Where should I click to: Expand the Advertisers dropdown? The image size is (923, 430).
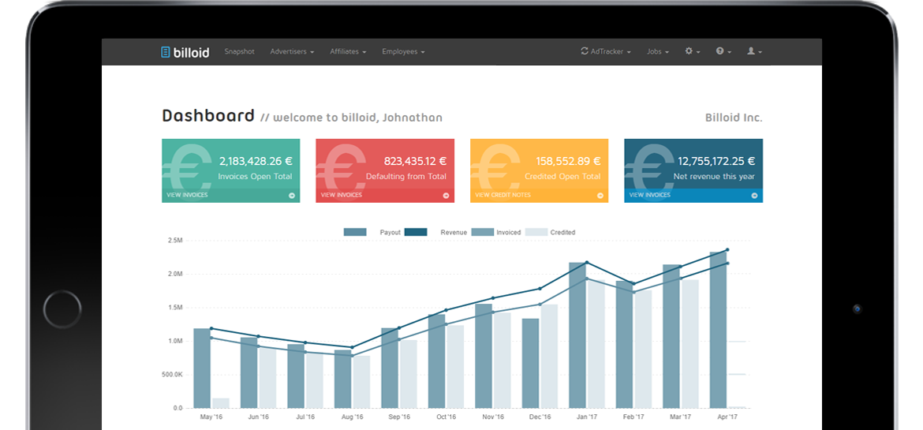292,52
